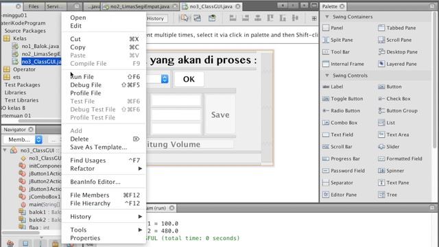Pick the Tree palette component
This screenshot has width=439, height=247.
(x=388, y=195)
